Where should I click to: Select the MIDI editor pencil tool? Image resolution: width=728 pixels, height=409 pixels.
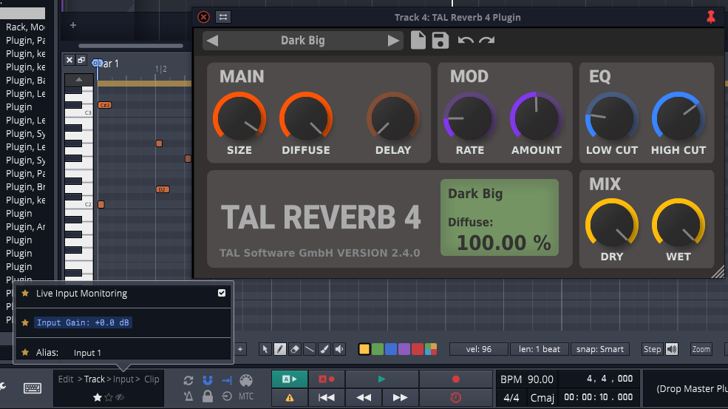(279, 349)
